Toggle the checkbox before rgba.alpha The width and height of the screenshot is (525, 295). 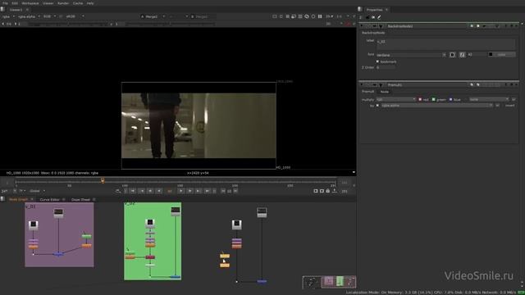[377, 106]
